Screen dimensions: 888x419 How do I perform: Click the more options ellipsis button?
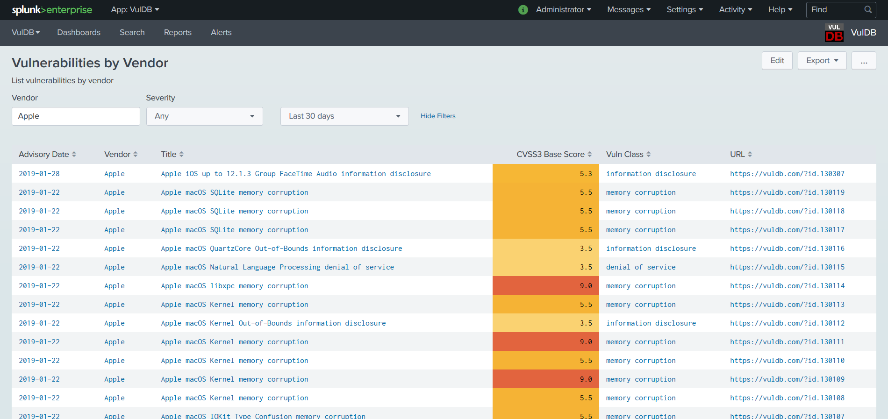(864, 61)
